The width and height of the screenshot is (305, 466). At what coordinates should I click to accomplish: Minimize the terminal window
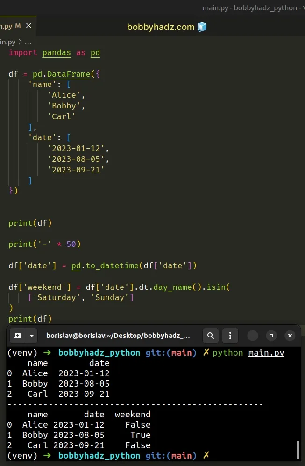click(253, 336)
